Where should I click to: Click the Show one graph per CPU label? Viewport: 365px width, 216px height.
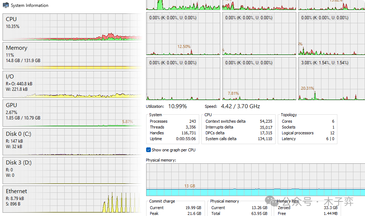coord(173,150)
